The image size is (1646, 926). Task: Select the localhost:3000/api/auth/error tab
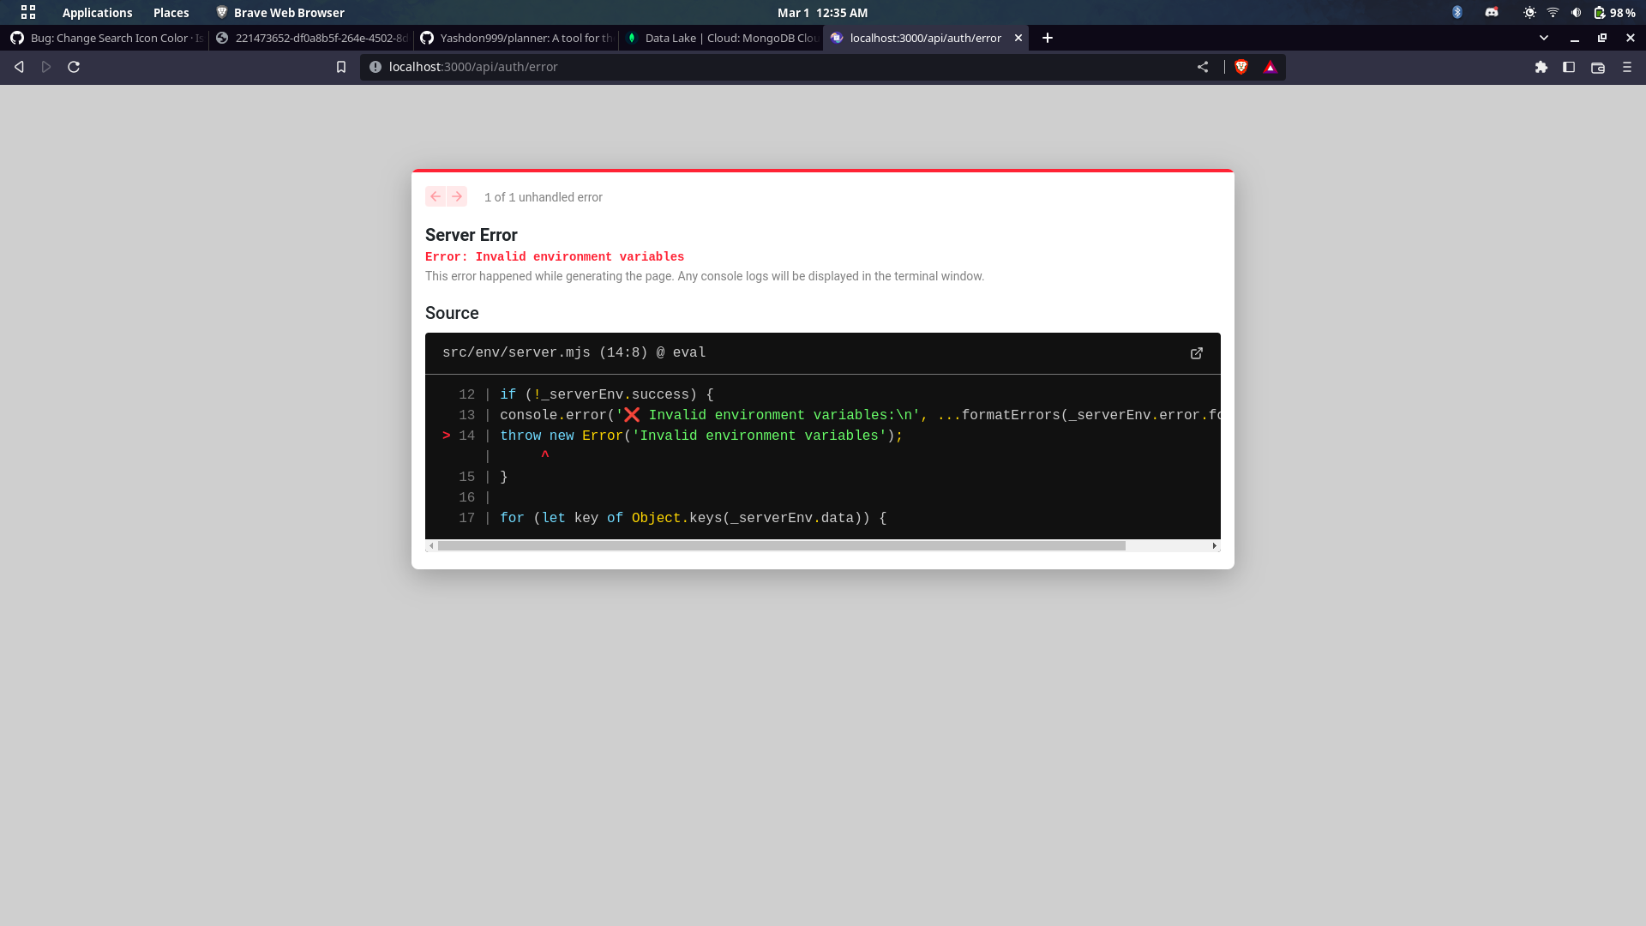[924, 38]
